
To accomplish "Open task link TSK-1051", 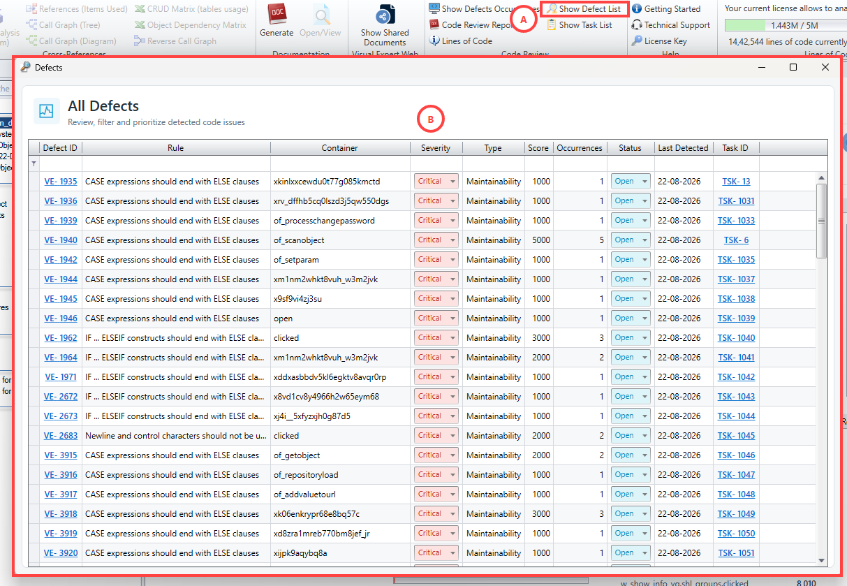I will pos(736,553).
